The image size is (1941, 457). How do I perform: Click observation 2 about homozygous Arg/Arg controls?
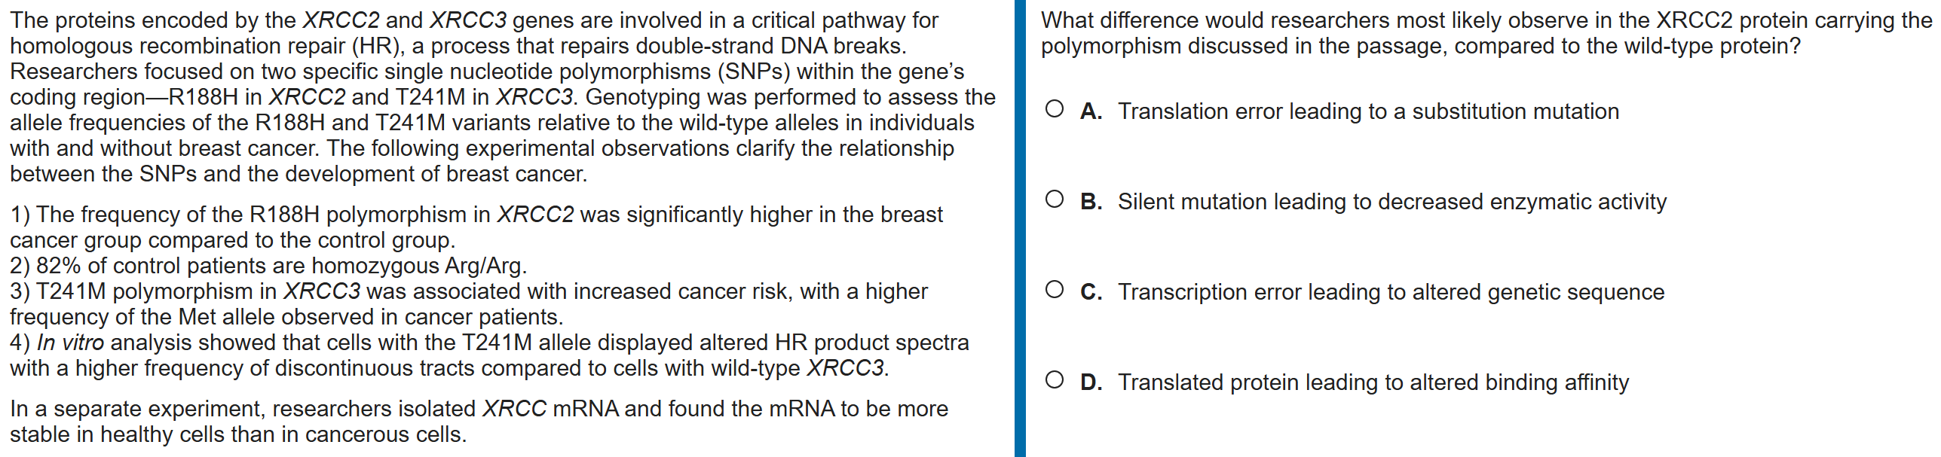[268, 266]
